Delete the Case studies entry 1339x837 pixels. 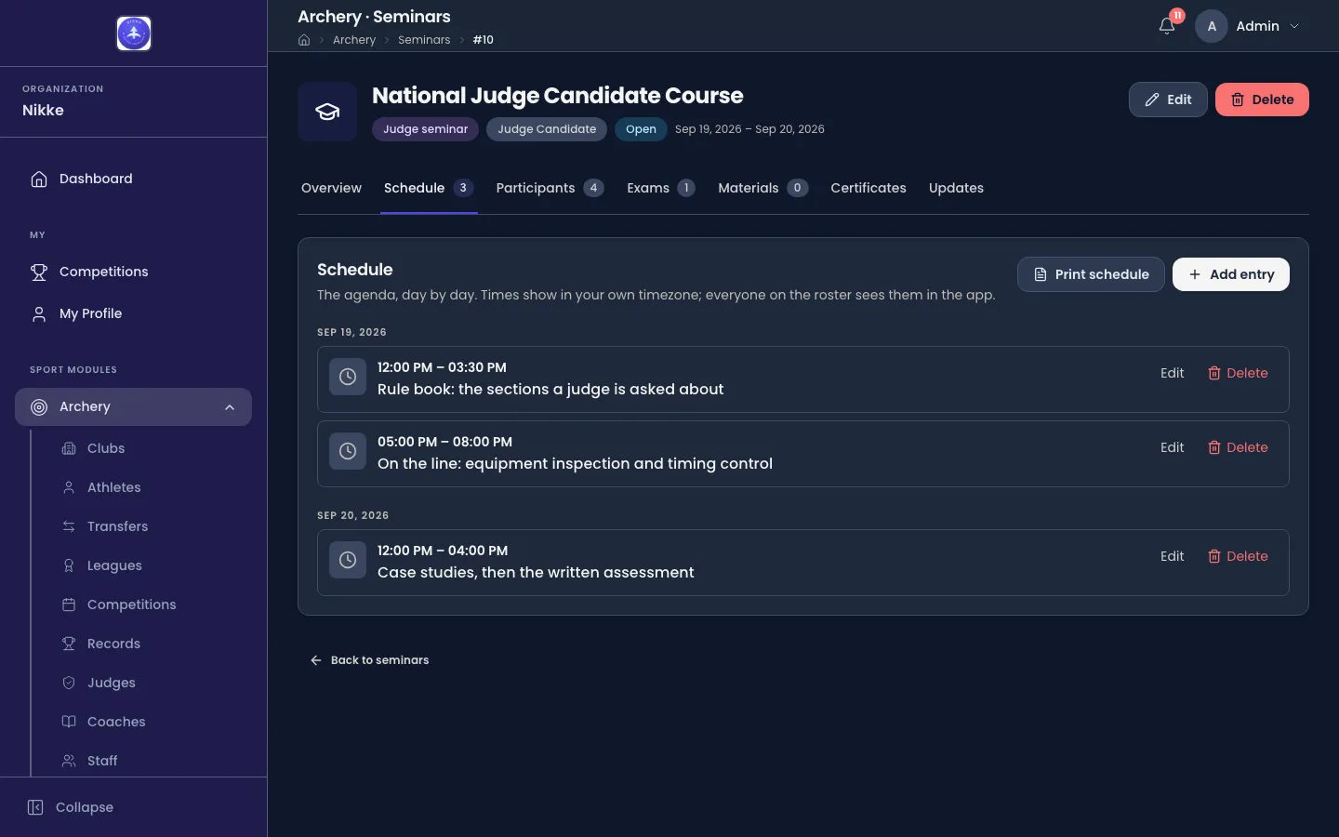(x=1238, y=556)
